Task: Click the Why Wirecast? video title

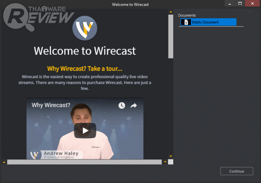Action: coord(51,105)
